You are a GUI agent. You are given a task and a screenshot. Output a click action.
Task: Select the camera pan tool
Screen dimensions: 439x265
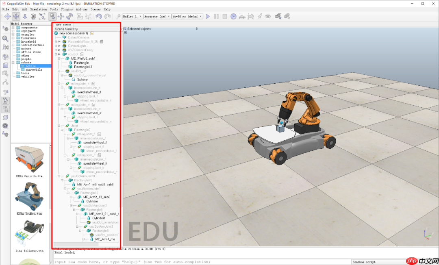[7, 16]
